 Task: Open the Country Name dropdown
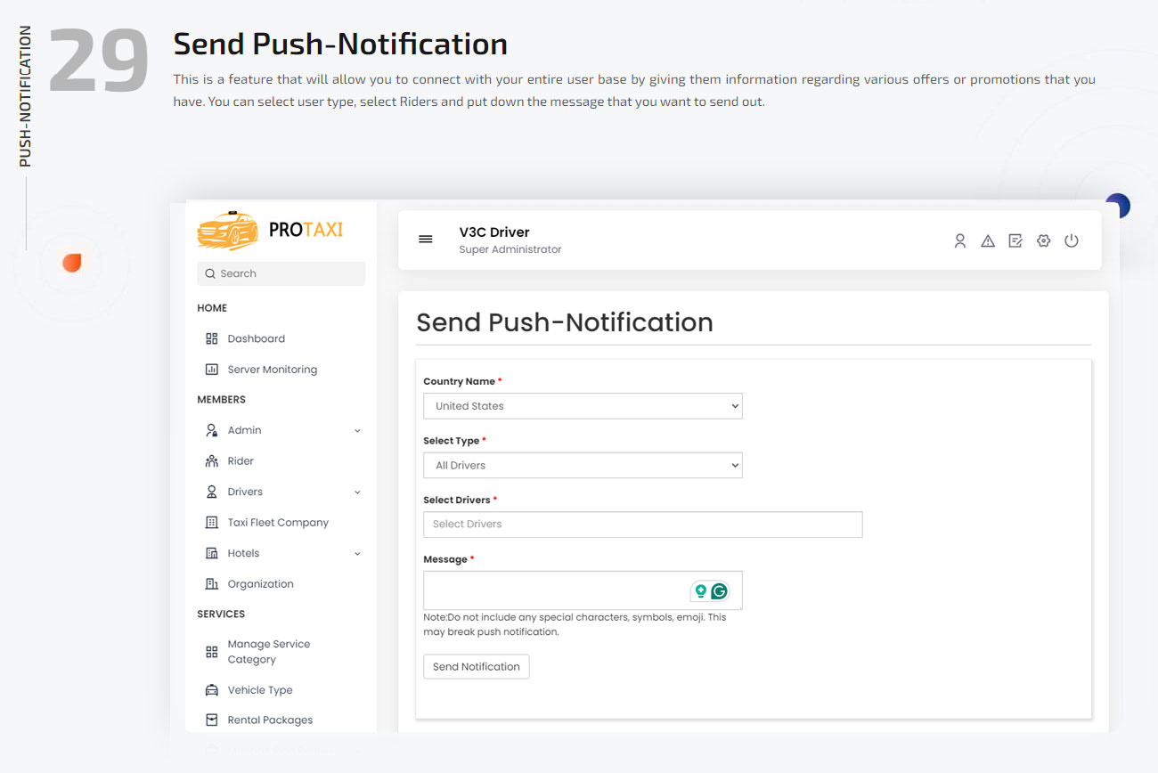tap(583, 405)
